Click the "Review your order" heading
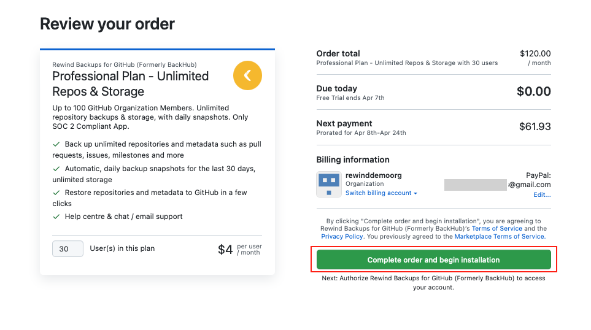The height and width of the screenshot is (330, 591). 107,24
